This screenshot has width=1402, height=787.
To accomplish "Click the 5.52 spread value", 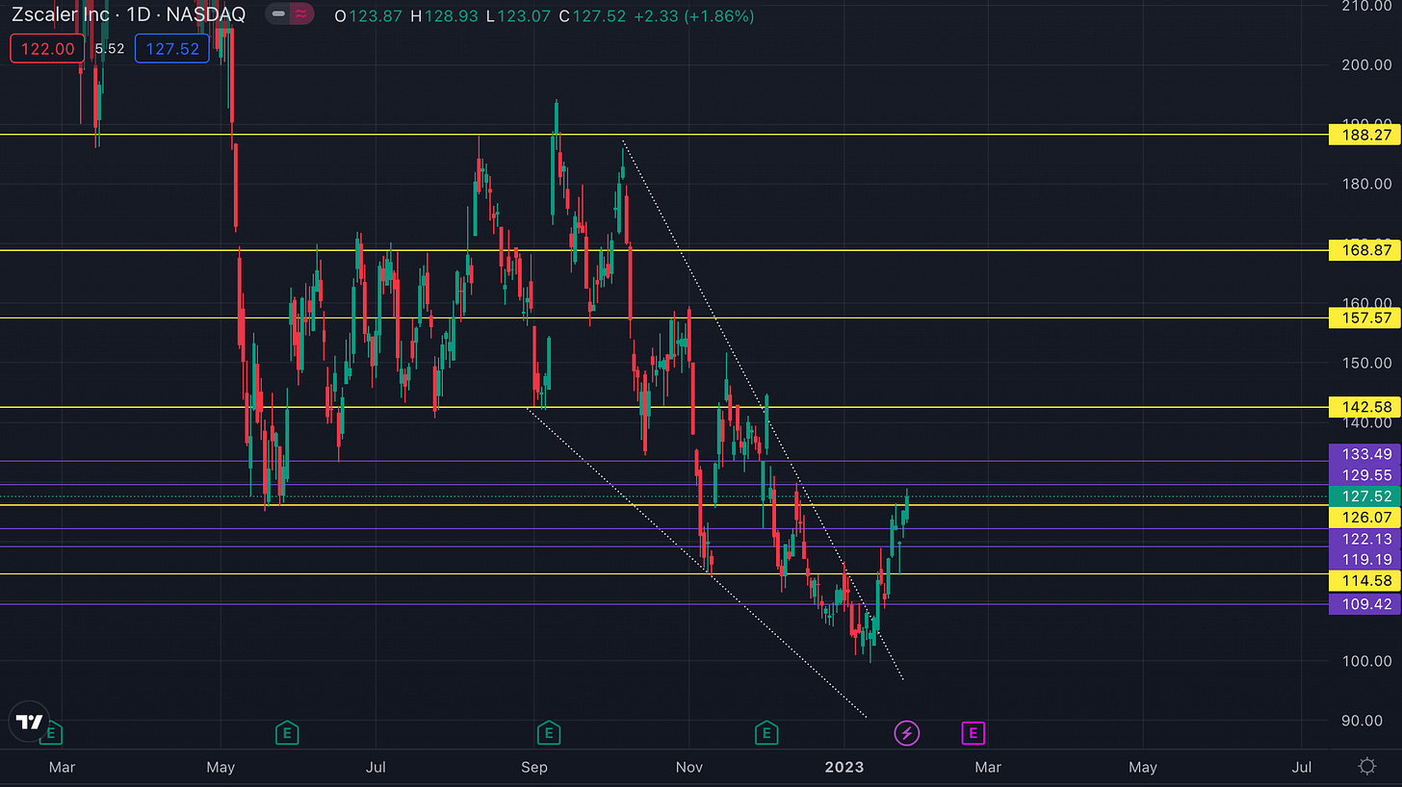I will tap(111, 48).
